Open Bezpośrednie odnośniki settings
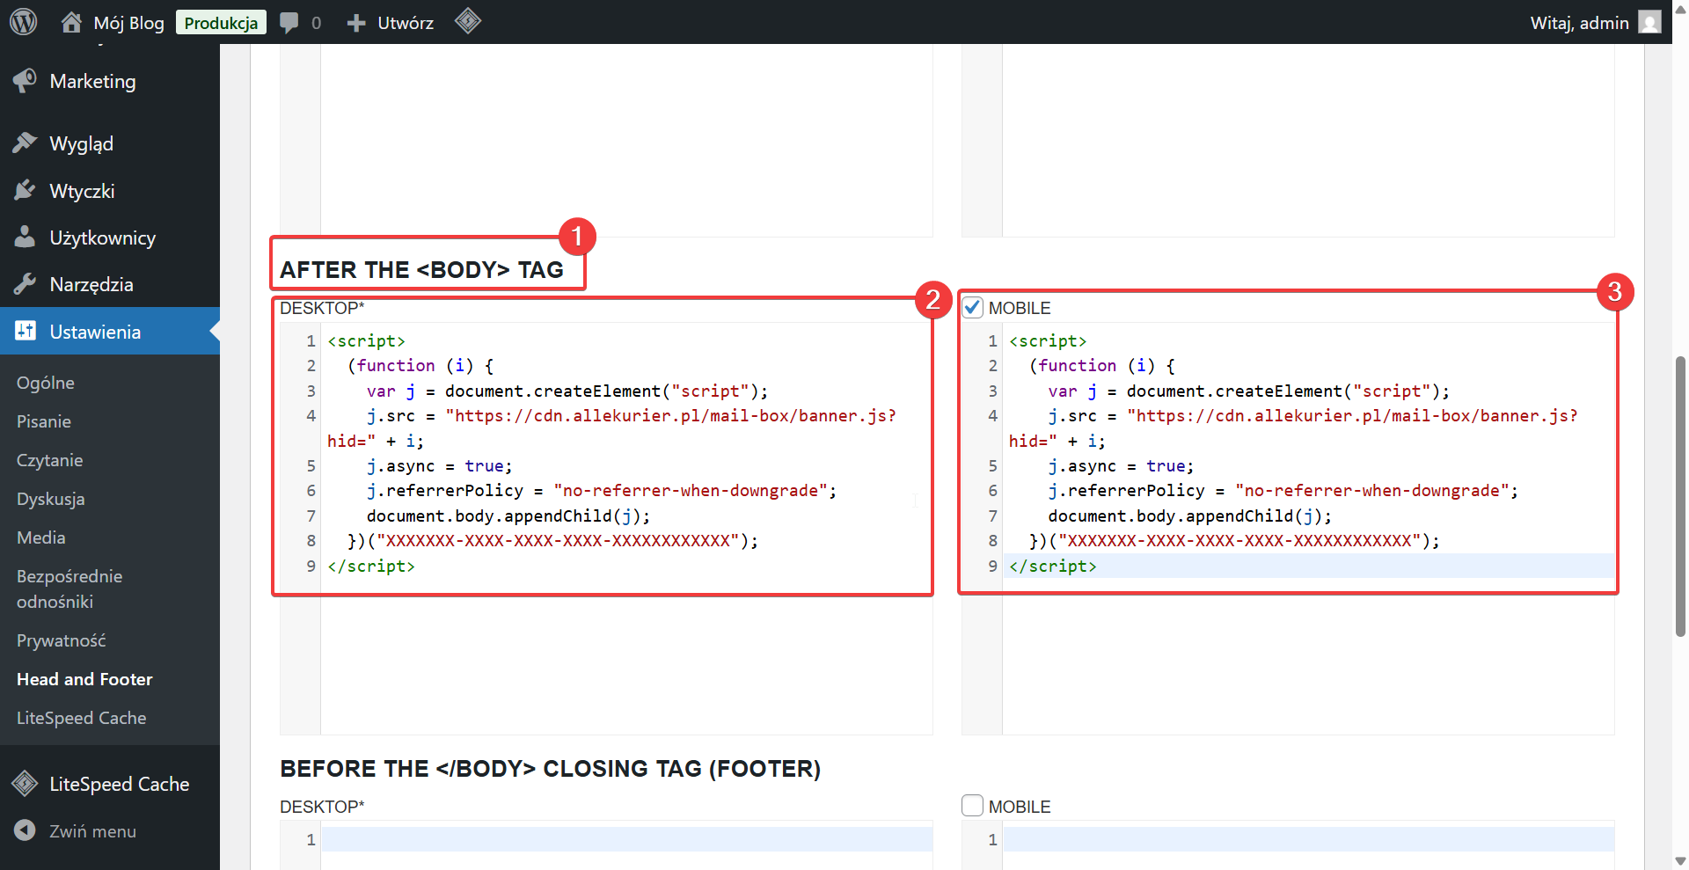 pos(69,589)
